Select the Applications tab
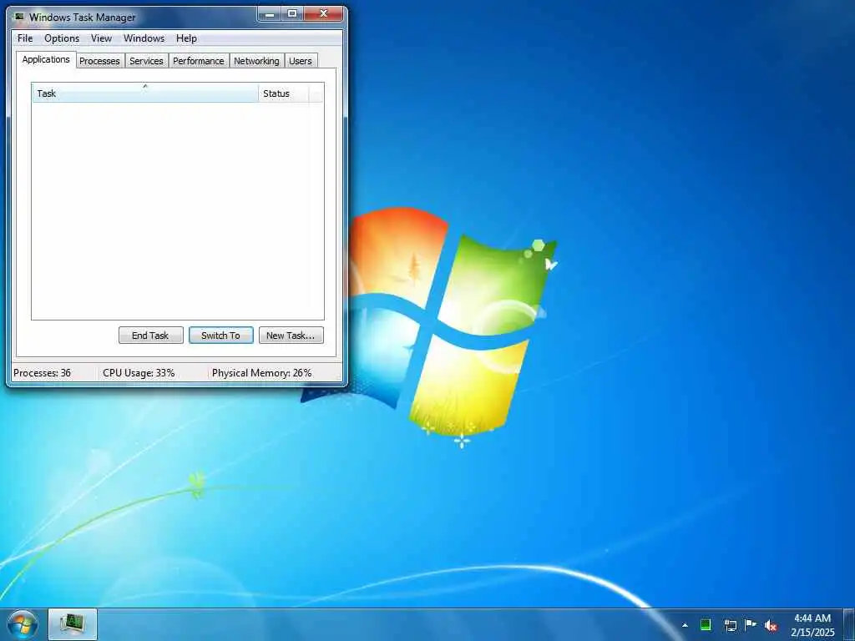 pos(46,59)
